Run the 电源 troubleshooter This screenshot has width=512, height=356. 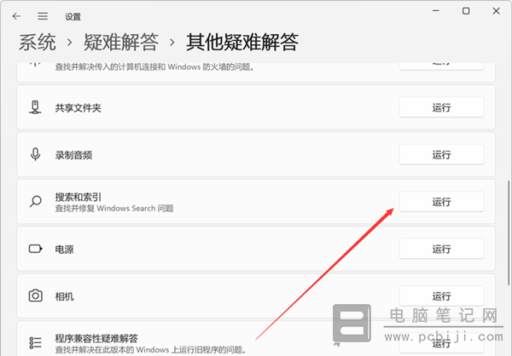tap(441, 249)
